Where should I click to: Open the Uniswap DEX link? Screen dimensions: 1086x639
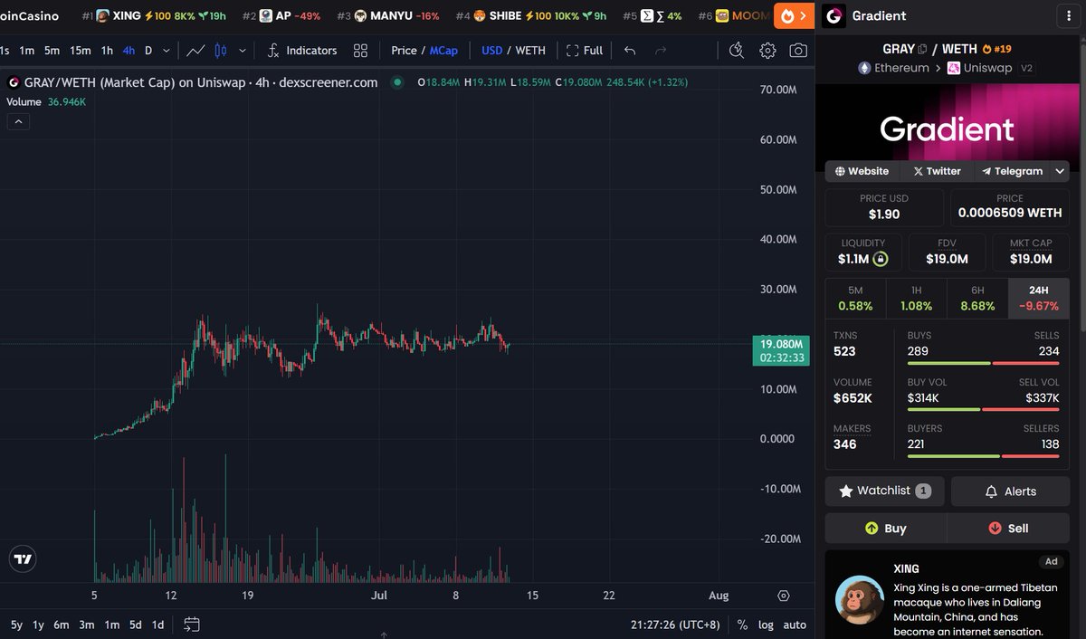(978, 68)
